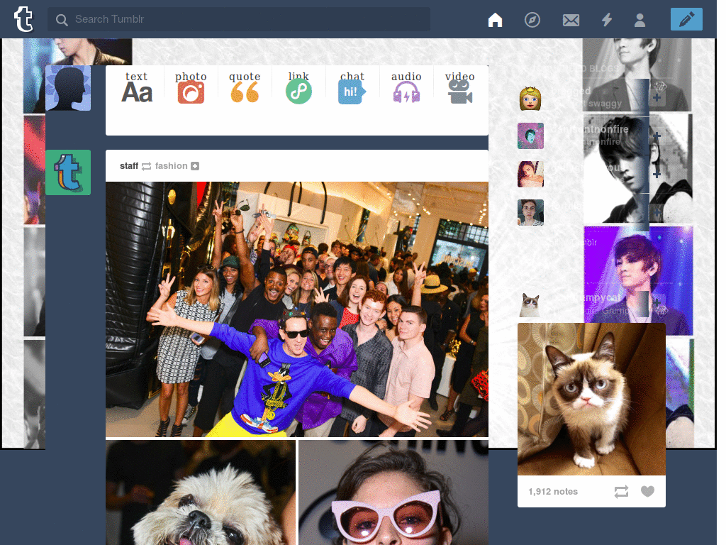Open the reclining woman blog avatar

[x=530, y=175]
